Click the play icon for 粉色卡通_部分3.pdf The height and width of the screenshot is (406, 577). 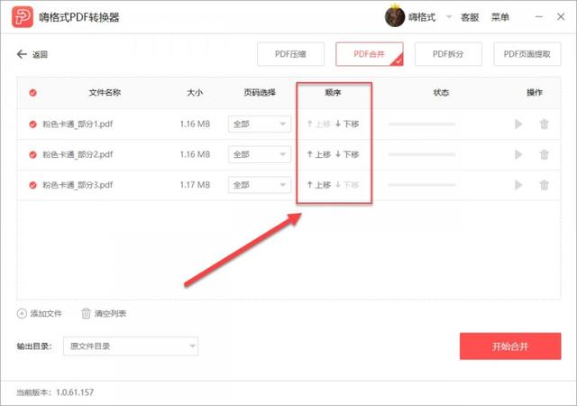518,185
